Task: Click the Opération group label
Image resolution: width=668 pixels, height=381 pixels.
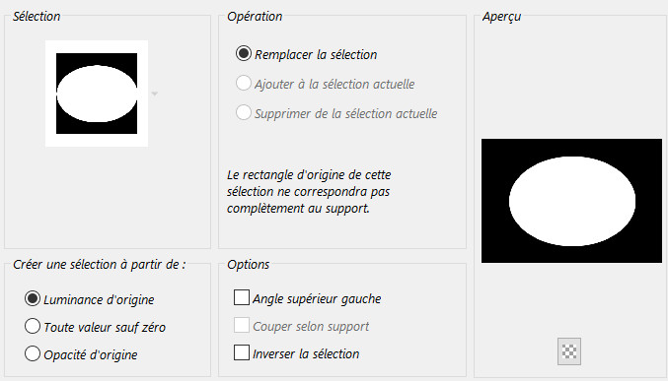Action: [255, 17]
